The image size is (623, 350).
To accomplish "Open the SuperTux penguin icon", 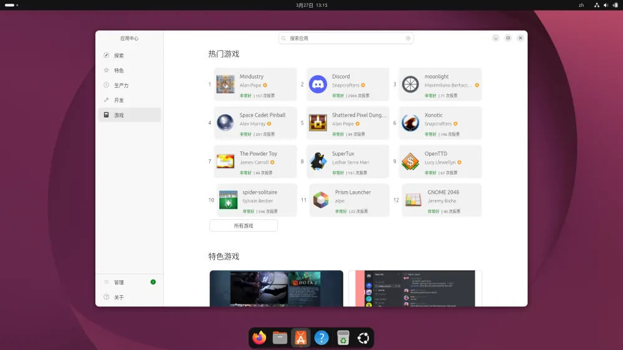I will 318,161.
